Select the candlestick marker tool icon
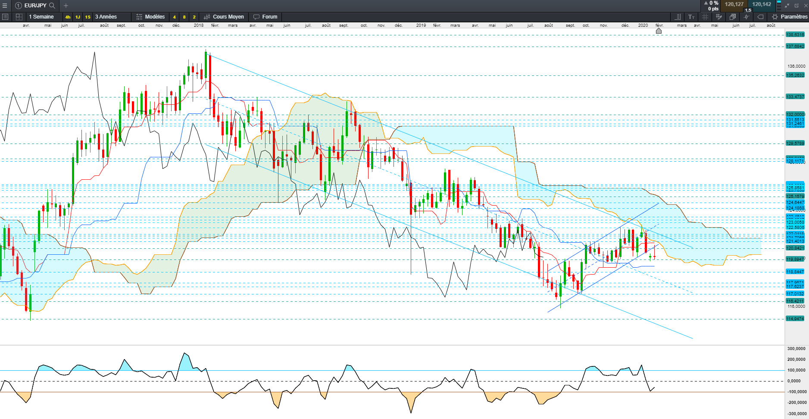This screenshot has width=809, height=419. (747, 17)
